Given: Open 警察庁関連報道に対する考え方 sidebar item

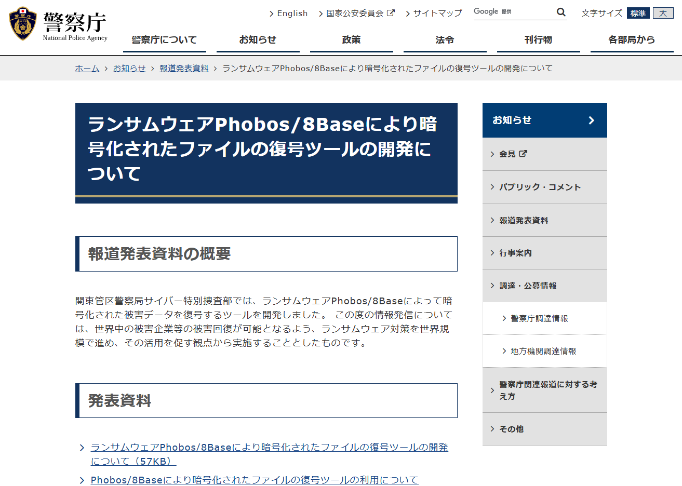Looking at the screenshot, I should [x=548, y=390].
